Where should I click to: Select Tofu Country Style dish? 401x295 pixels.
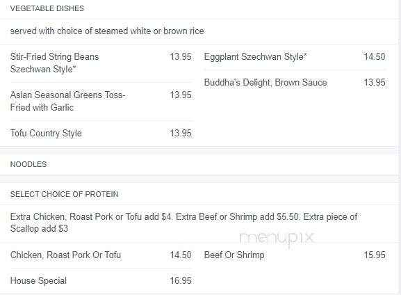click(46, 133)
